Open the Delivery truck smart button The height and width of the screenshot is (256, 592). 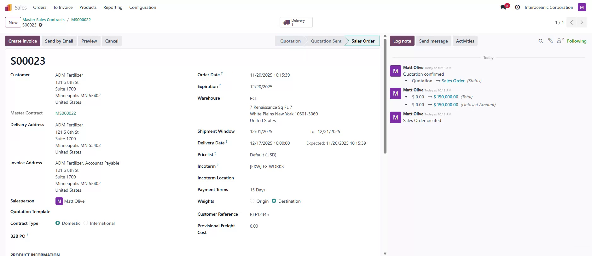tap(296, 22)
